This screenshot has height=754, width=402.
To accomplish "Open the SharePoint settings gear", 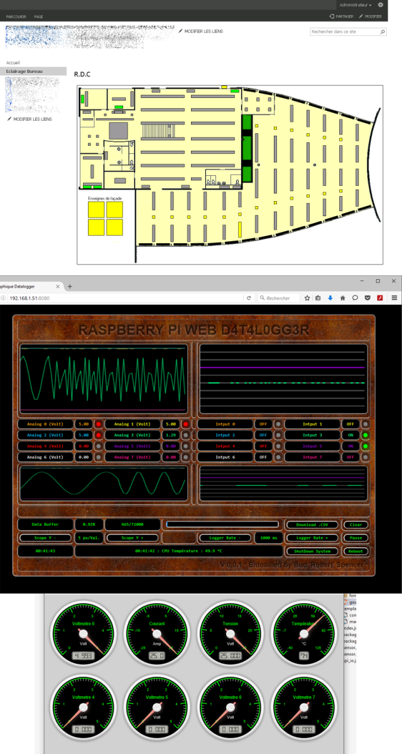I will coord(381,4).
